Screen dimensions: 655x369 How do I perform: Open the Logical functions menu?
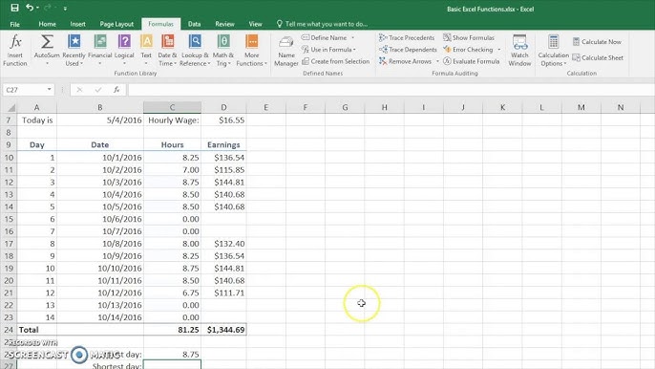point(124,51)
